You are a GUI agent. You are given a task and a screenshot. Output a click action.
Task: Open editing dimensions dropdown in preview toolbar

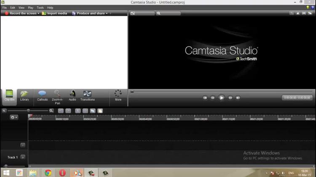click(142, 13)
